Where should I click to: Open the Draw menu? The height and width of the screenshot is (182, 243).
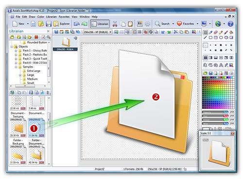pyautogui.click(x=32, y=17)
